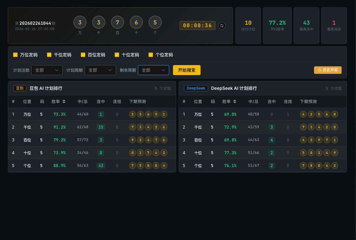The image size is (356, 240).
Task: Open the 剩余周期 dropdown
Action: point(154,70)
